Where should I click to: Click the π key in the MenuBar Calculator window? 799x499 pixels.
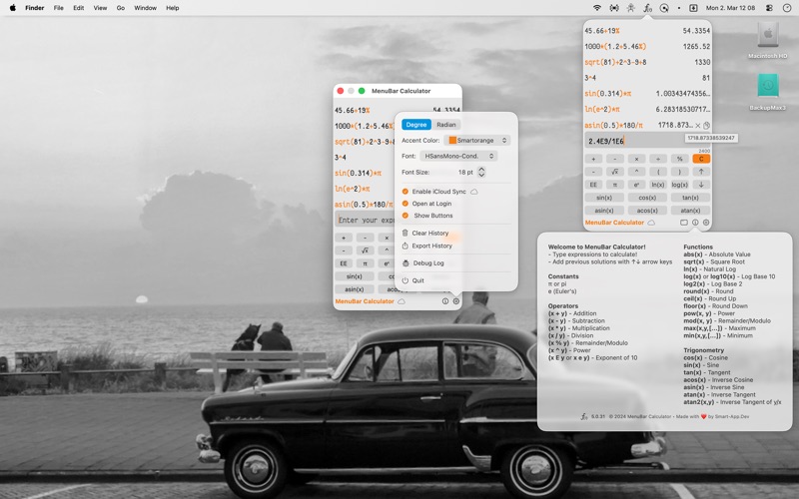click(x=365, y=263)
